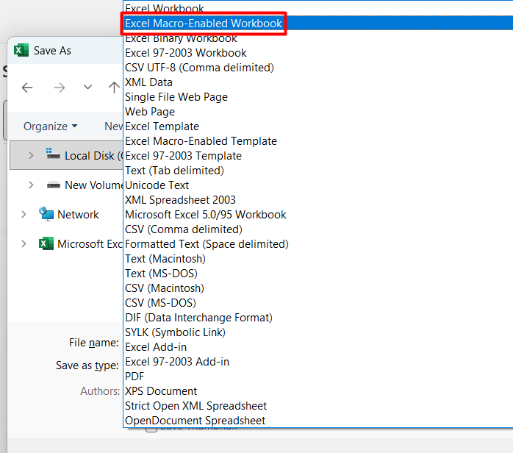This screenshot has width=513, height=453.
Task: Pick Microsoft Excel 5.0/95 Workbook format
Action: [x=318, y=215]
